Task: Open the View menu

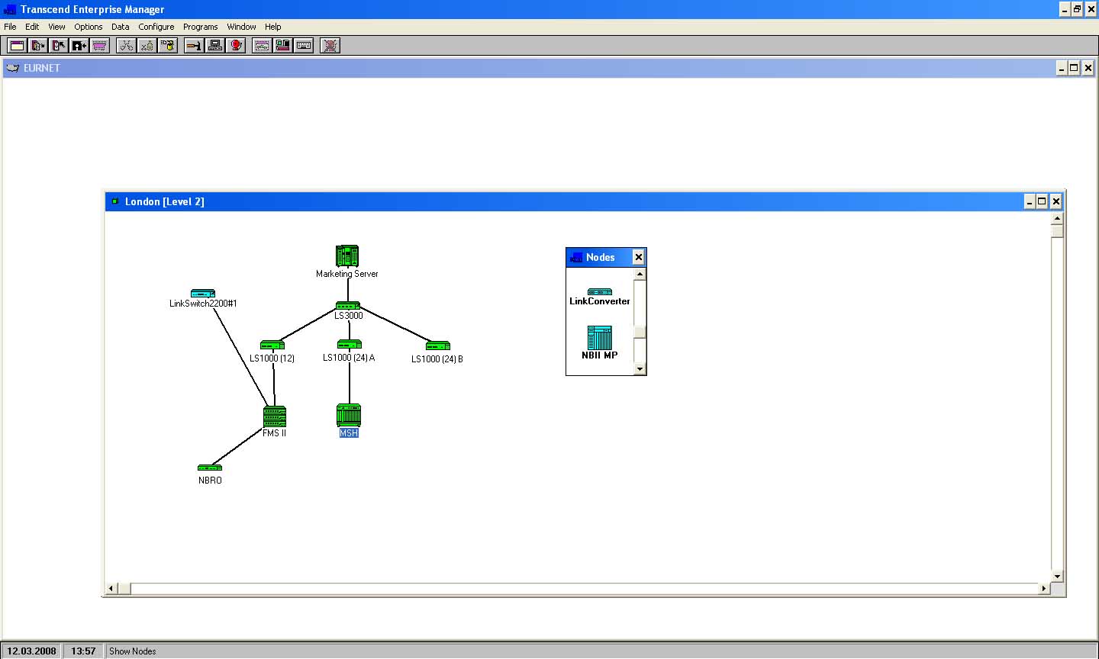Action: 56,27
